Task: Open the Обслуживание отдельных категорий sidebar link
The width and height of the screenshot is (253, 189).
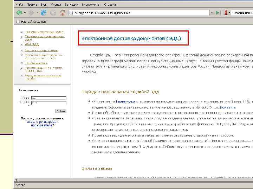Action: point(44,57)
